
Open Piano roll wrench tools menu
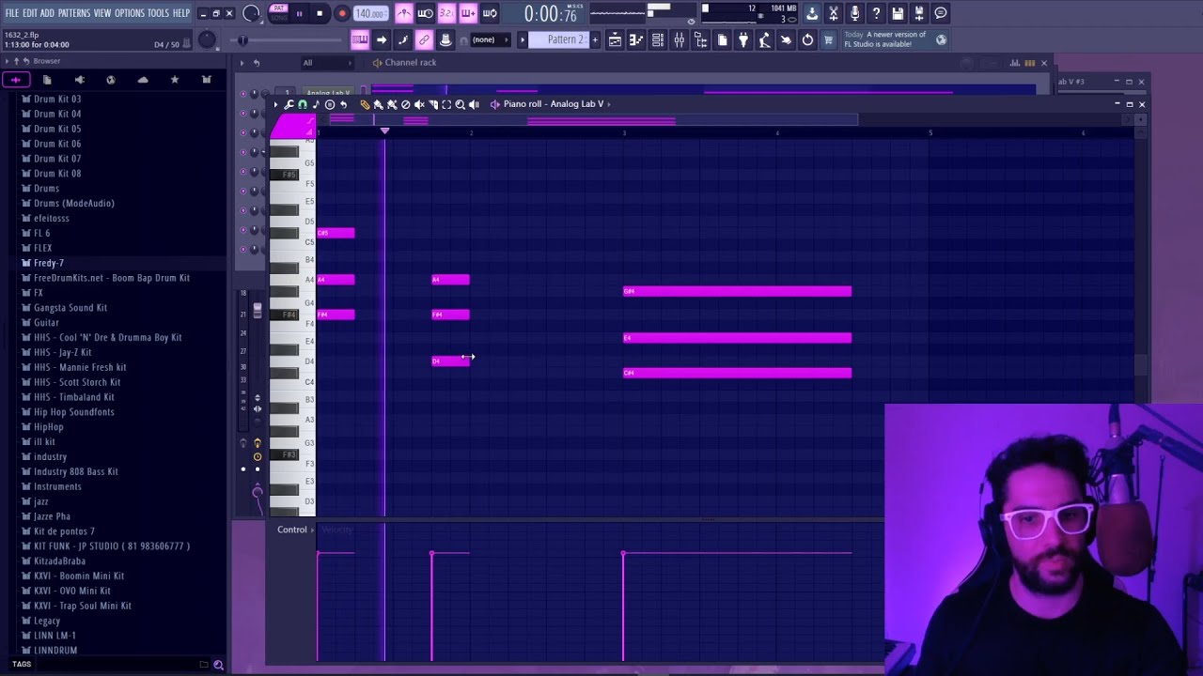(289, 104)
